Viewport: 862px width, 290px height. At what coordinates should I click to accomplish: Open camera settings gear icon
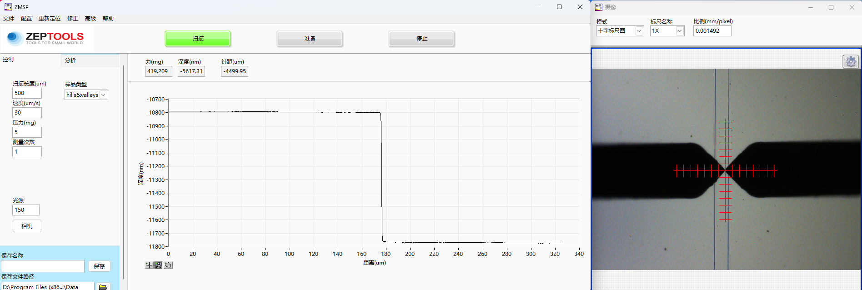pyautogui.click(x=851, y=61)
